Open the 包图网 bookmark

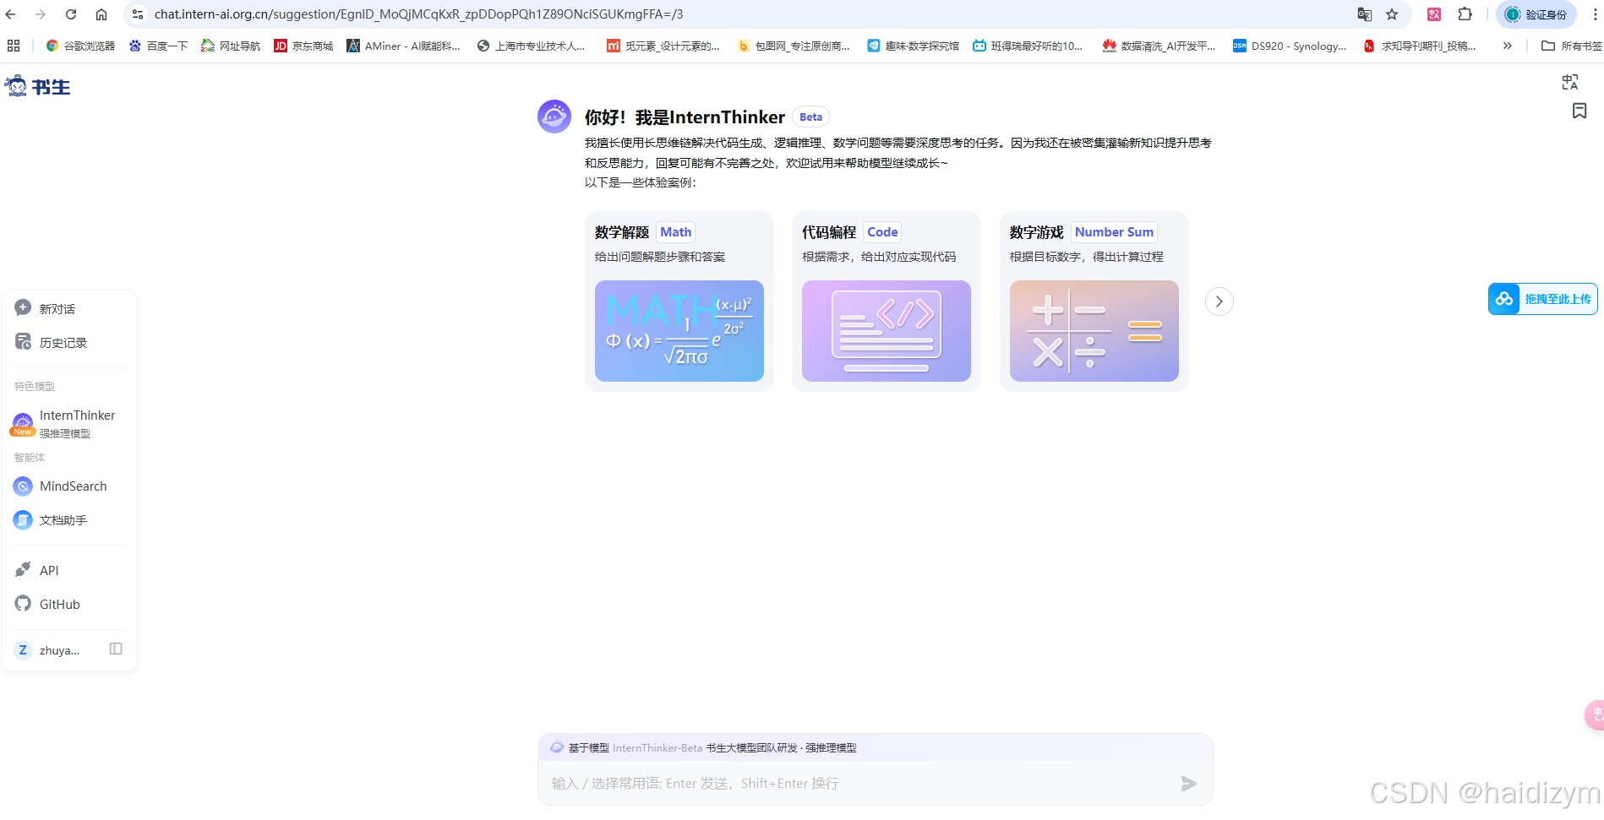point(794,46)
